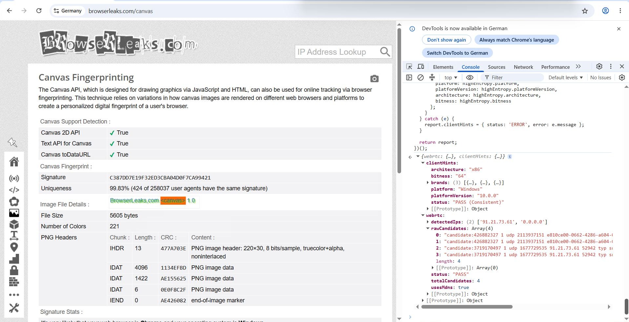Switch to the Performance tab
Image resolution: width=629 pixels, height=322 pixels.
pos(555,67)
